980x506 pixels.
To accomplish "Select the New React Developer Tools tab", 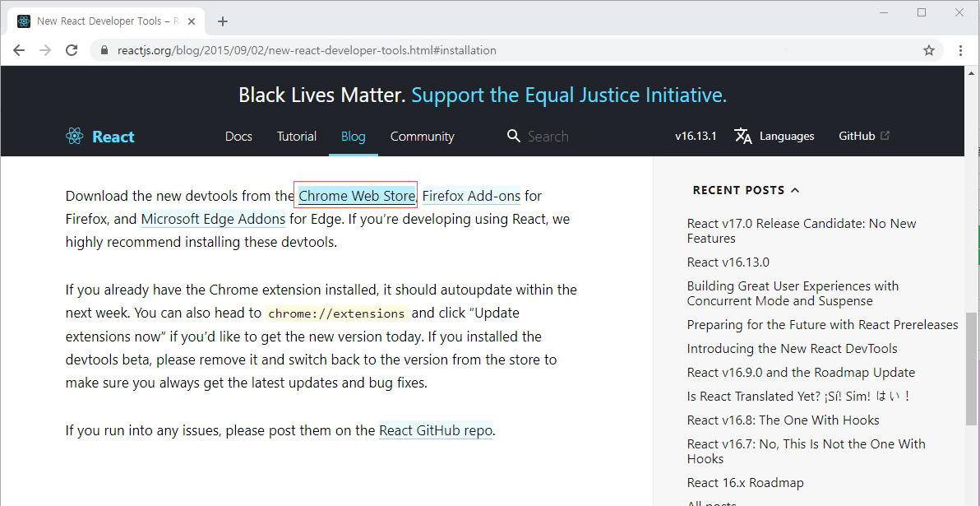I will point(106,21).
